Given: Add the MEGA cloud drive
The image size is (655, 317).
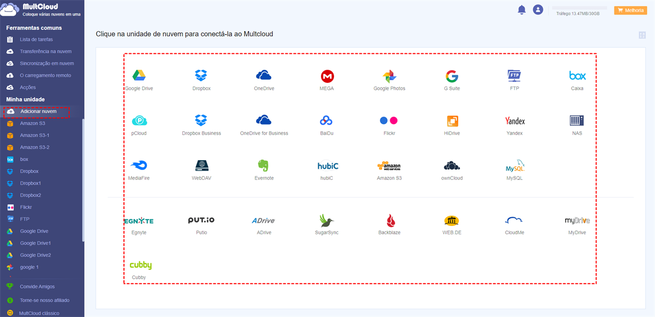Looking at the screenshot, I should pos(327,76).
